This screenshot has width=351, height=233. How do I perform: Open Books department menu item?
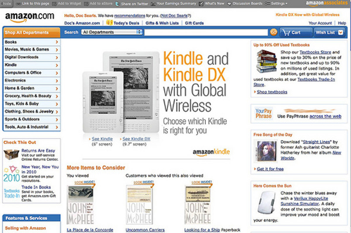tap(32, 42)
